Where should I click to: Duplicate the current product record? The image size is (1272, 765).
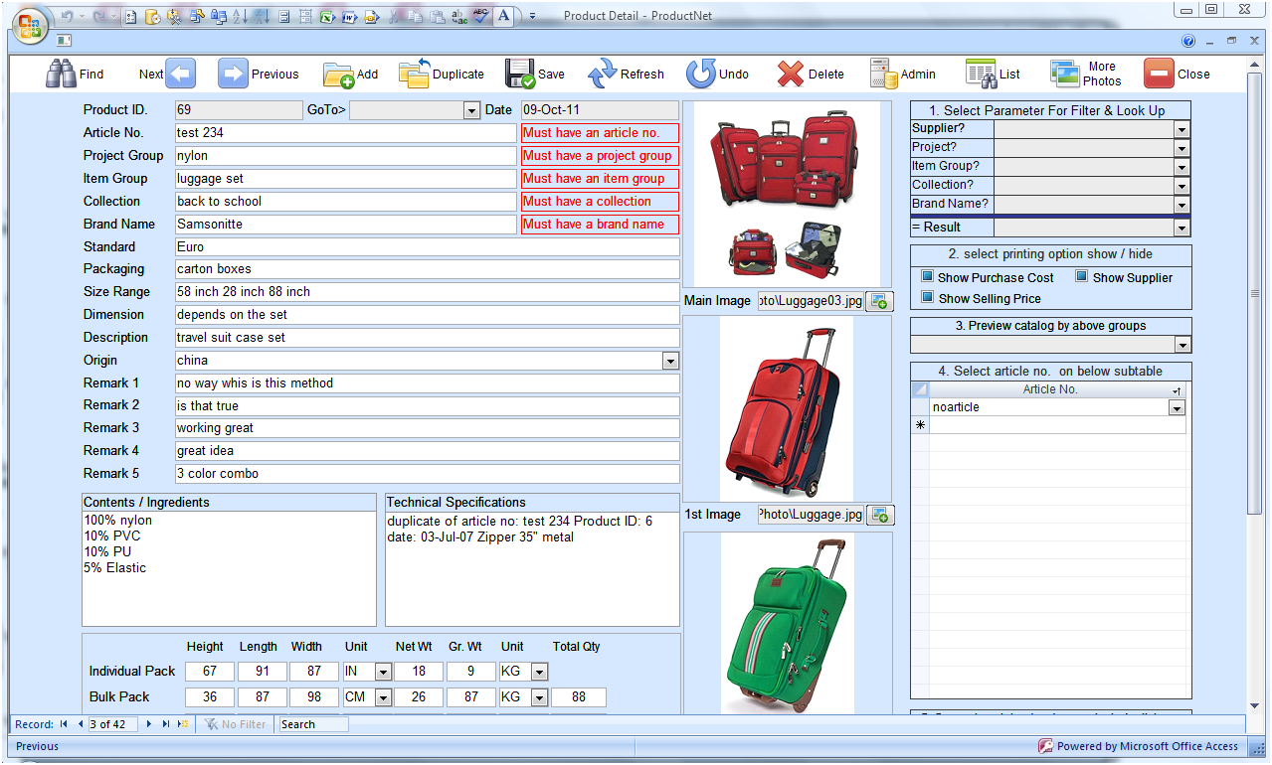(415, 74)
